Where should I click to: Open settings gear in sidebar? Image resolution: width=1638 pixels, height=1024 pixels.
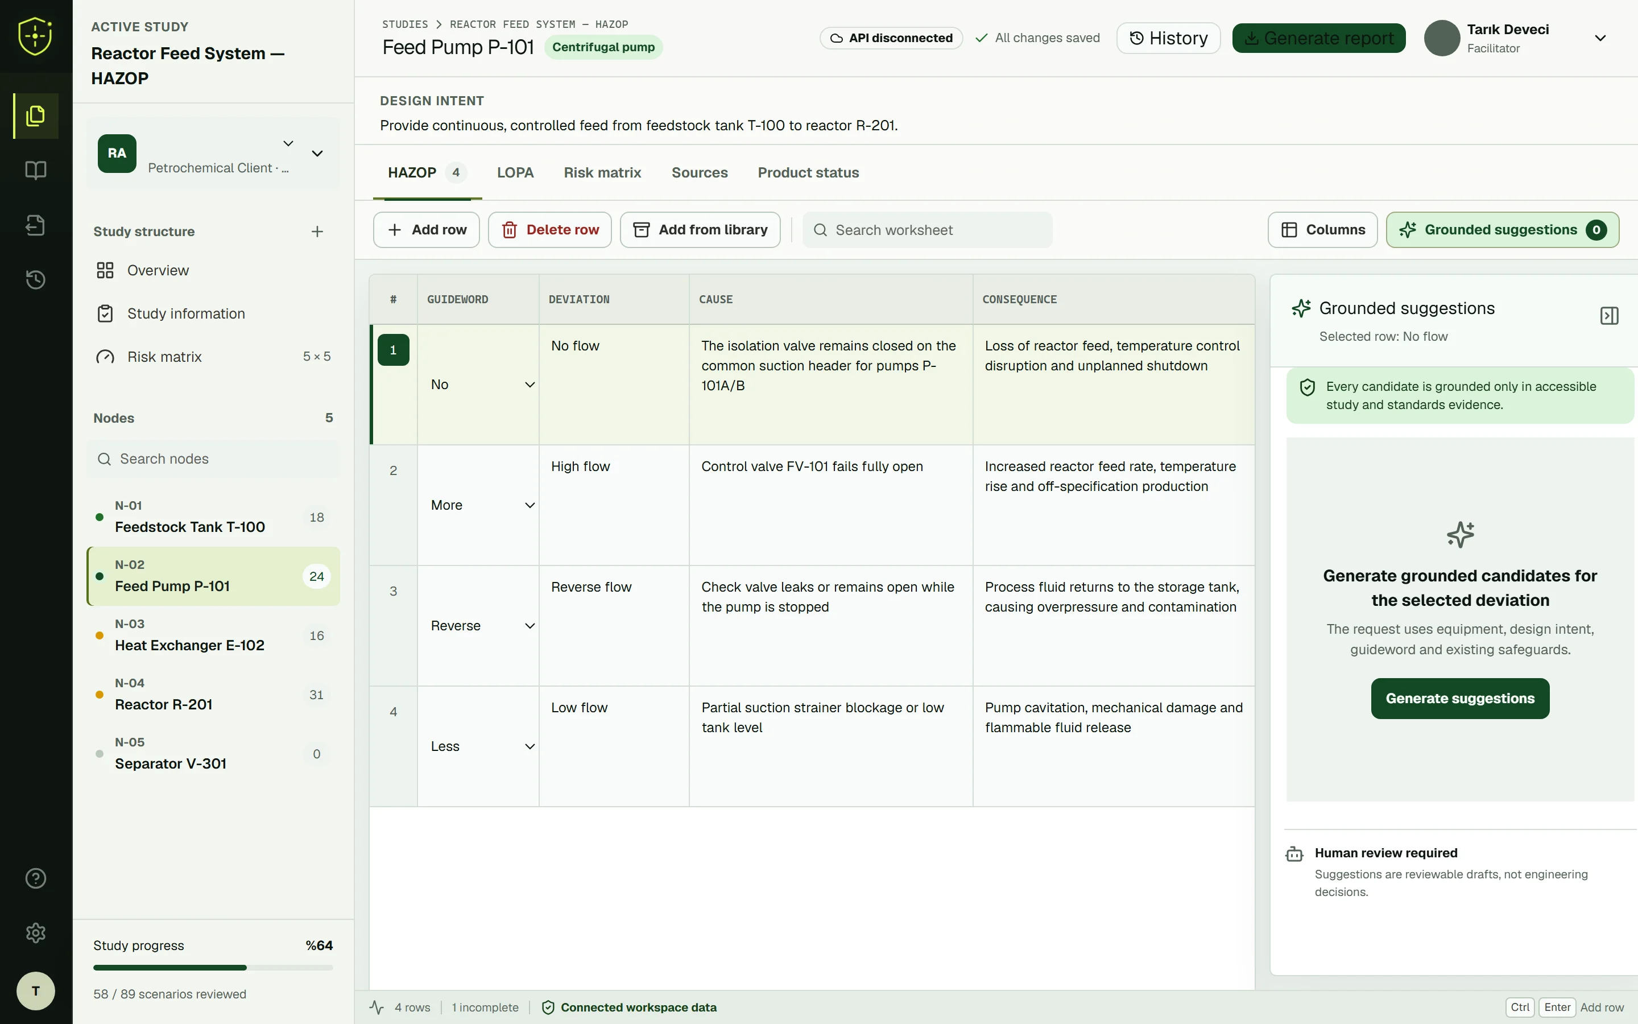click(36, 933)
